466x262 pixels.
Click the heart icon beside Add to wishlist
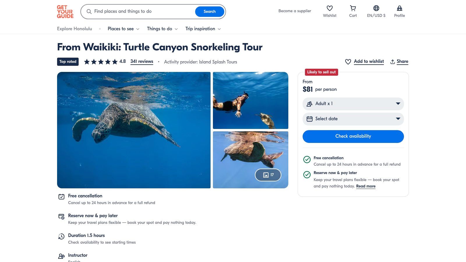(x=348, y=62)
